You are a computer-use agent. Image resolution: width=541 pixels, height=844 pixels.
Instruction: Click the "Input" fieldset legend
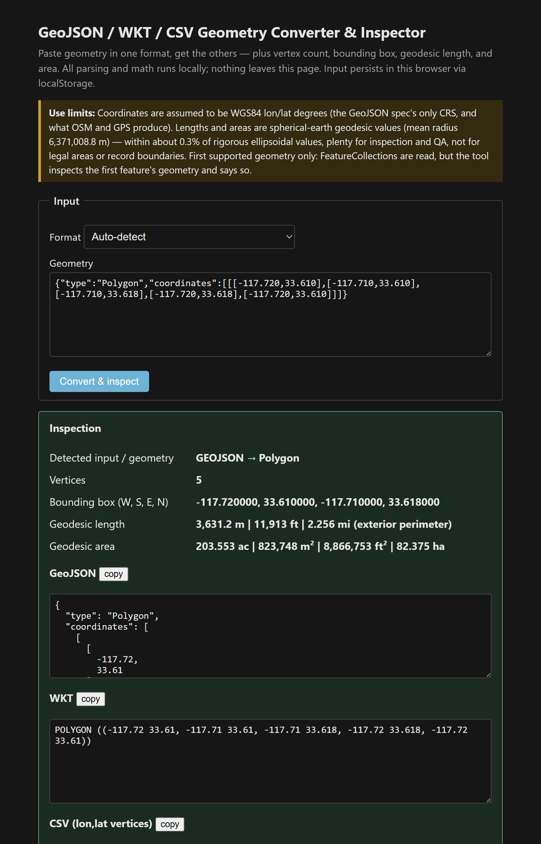[x=66, y=201]
